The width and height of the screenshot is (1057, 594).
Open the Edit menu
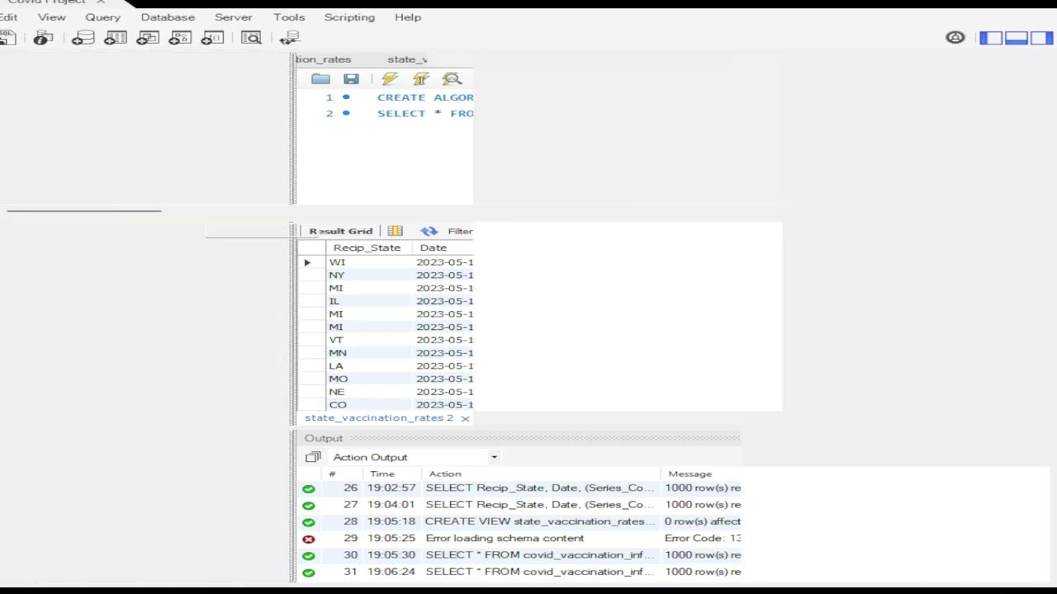tap(8, 17)
